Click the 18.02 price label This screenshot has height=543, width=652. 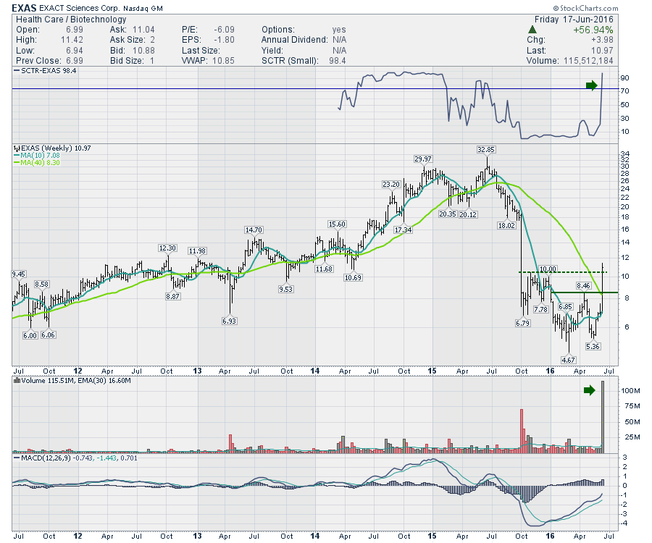point(506,226)
